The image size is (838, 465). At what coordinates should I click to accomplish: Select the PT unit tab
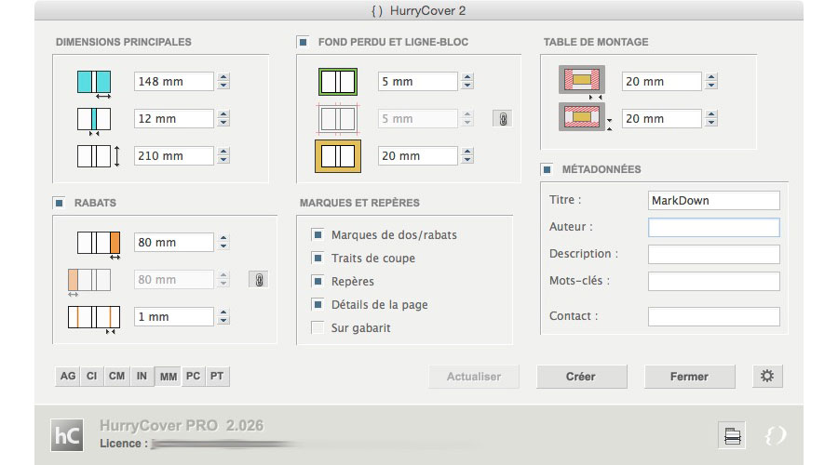coord(217,376)
